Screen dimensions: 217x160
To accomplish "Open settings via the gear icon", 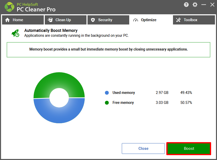I will pos(195,5).
